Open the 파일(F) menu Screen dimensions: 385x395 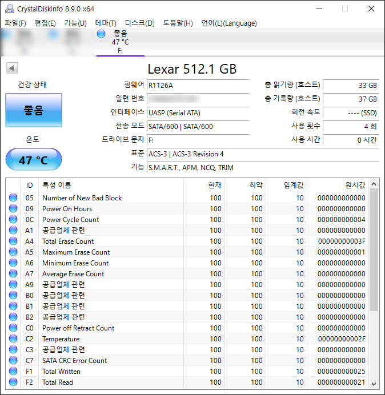[x=15, y=23]
